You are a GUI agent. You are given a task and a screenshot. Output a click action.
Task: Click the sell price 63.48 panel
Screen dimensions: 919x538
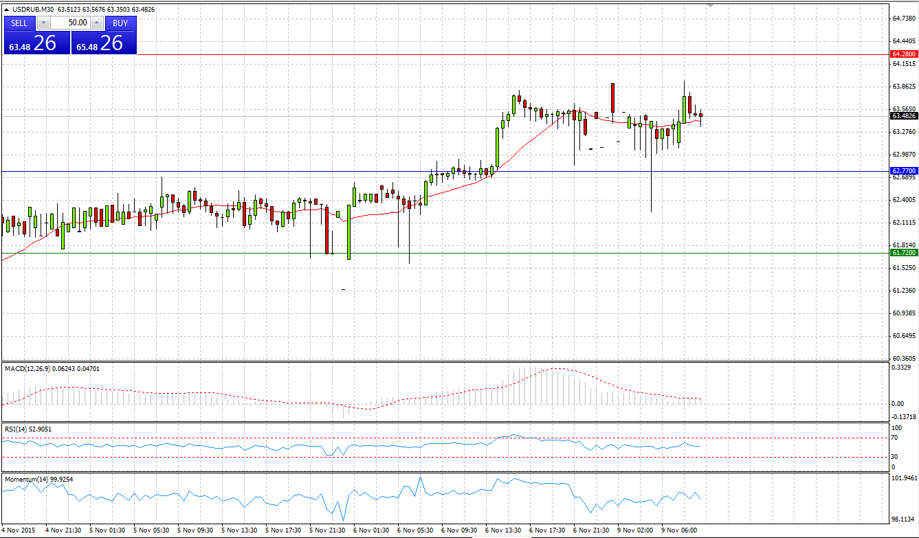tap(36, 43)
